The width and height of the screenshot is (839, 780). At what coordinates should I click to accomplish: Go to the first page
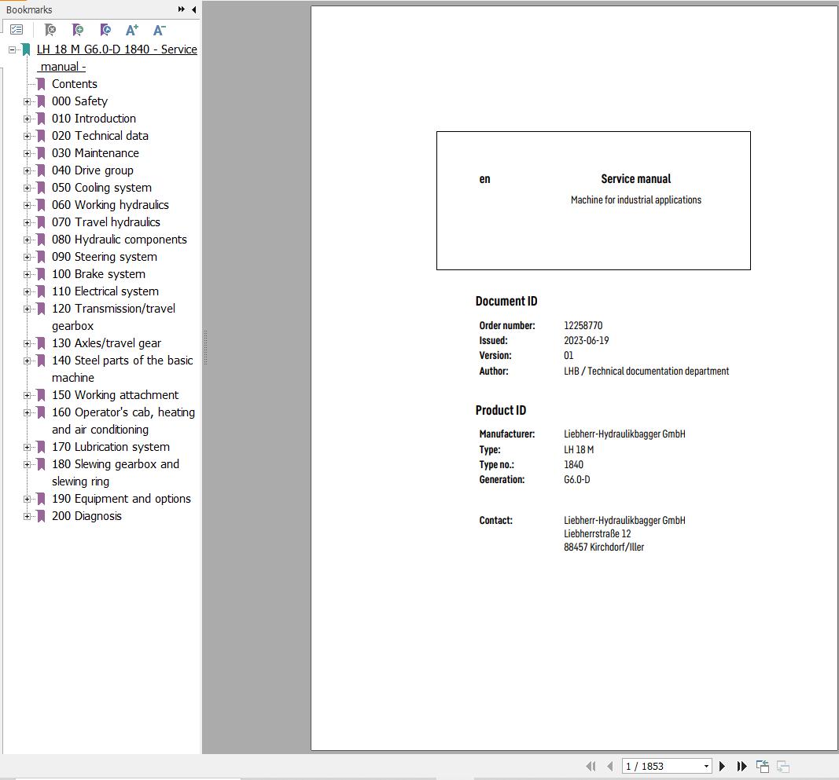(591, 766)
